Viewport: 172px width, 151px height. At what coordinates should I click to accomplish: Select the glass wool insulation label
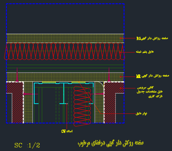(145, 52)
